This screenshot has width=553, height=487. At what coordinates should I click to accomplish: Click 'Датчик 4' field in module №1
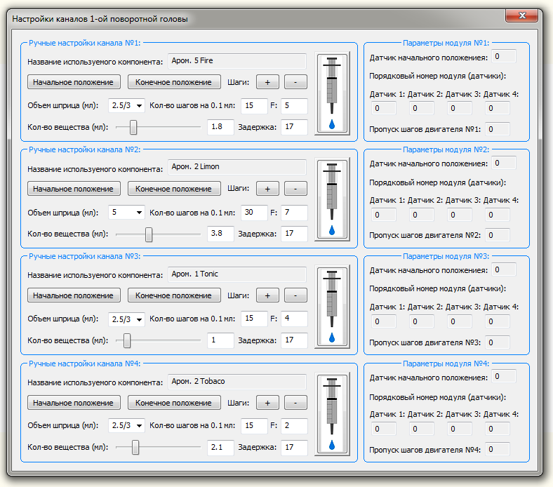point(498,108)
